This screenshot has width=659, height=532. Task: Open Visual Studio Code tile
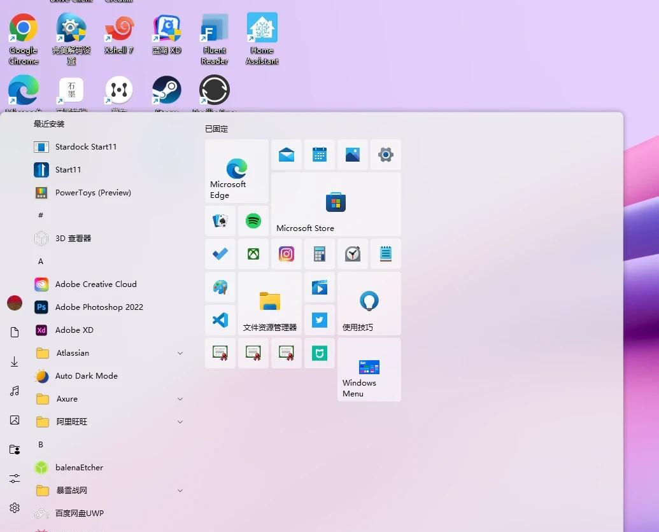click(220, 320)
